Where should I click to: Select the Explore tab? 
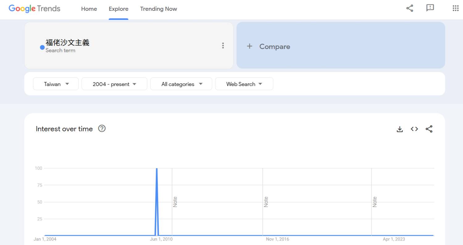[119, 9]
